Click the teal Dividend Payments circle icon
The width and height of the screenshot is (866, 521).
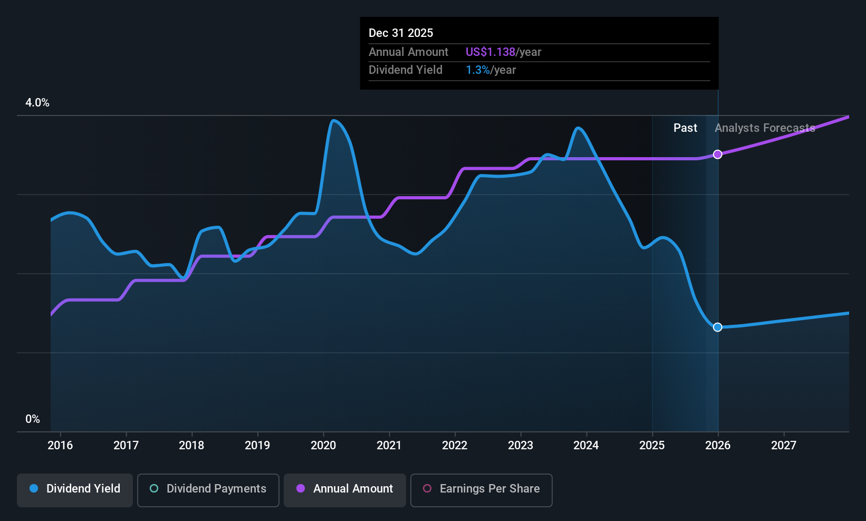[x=154, y=488]
